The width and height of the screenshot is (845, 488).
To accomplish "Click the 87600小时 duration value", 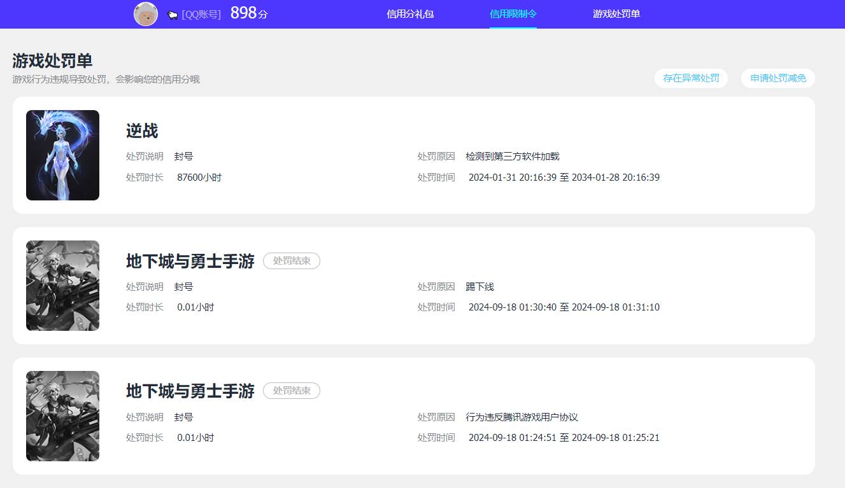I will (x=199, y=178).
